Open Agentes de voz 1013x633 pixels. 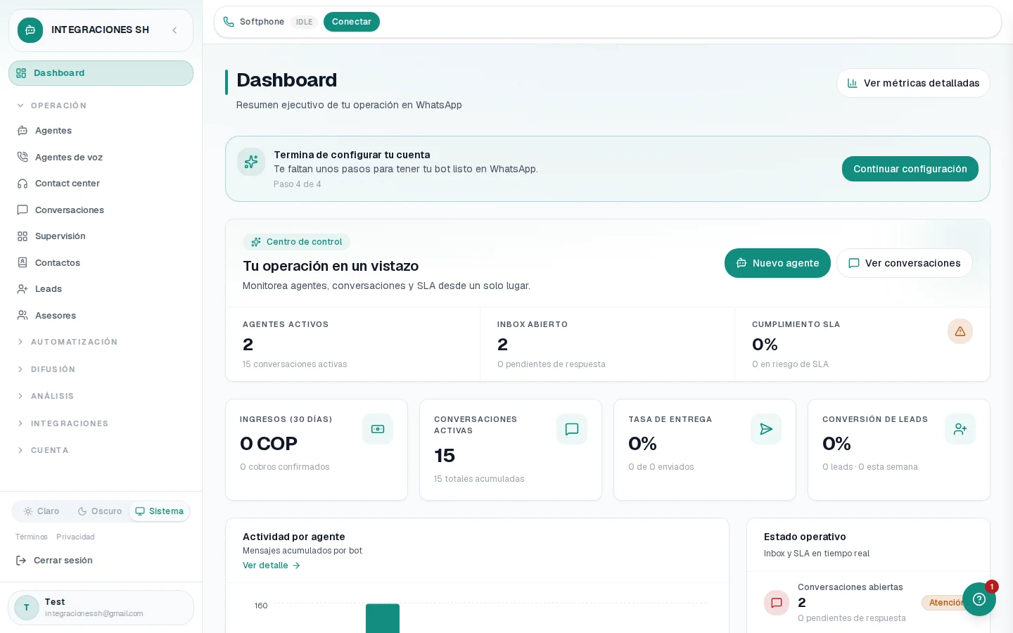101,157
